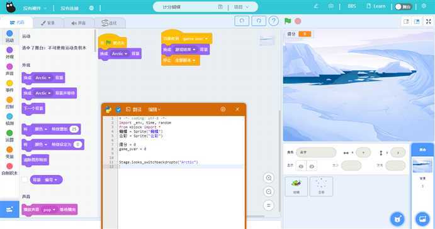Open the extension button at palette bottom

tap(9, 210)
